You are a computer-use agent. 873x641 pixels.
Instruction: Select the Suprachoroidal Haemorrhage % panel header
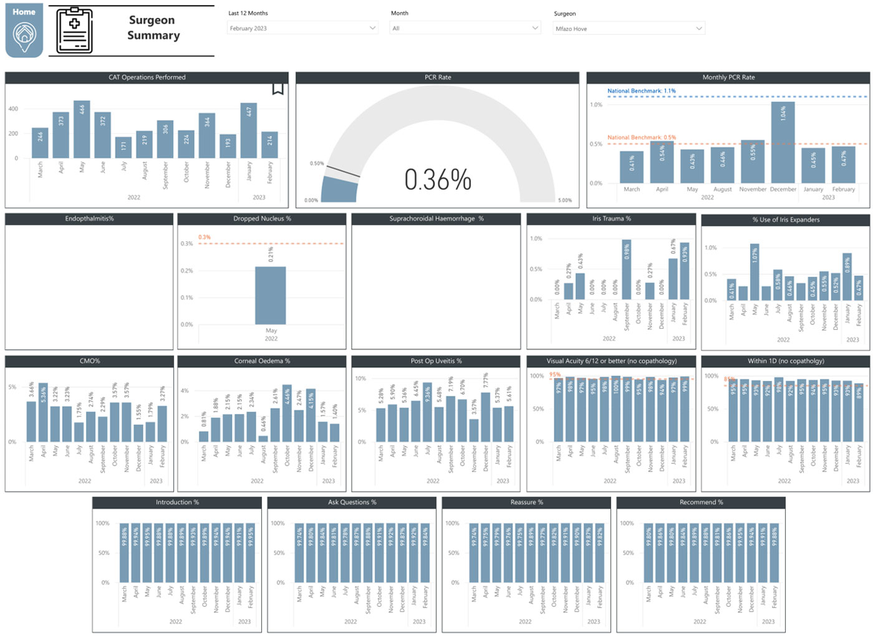pos(436,219)
